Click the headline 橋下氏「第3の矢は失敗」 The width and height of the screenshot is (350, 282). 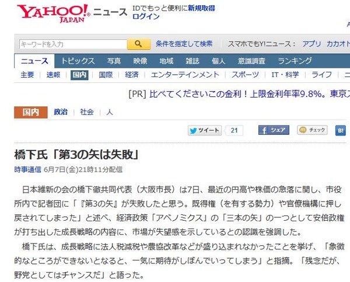76,155
